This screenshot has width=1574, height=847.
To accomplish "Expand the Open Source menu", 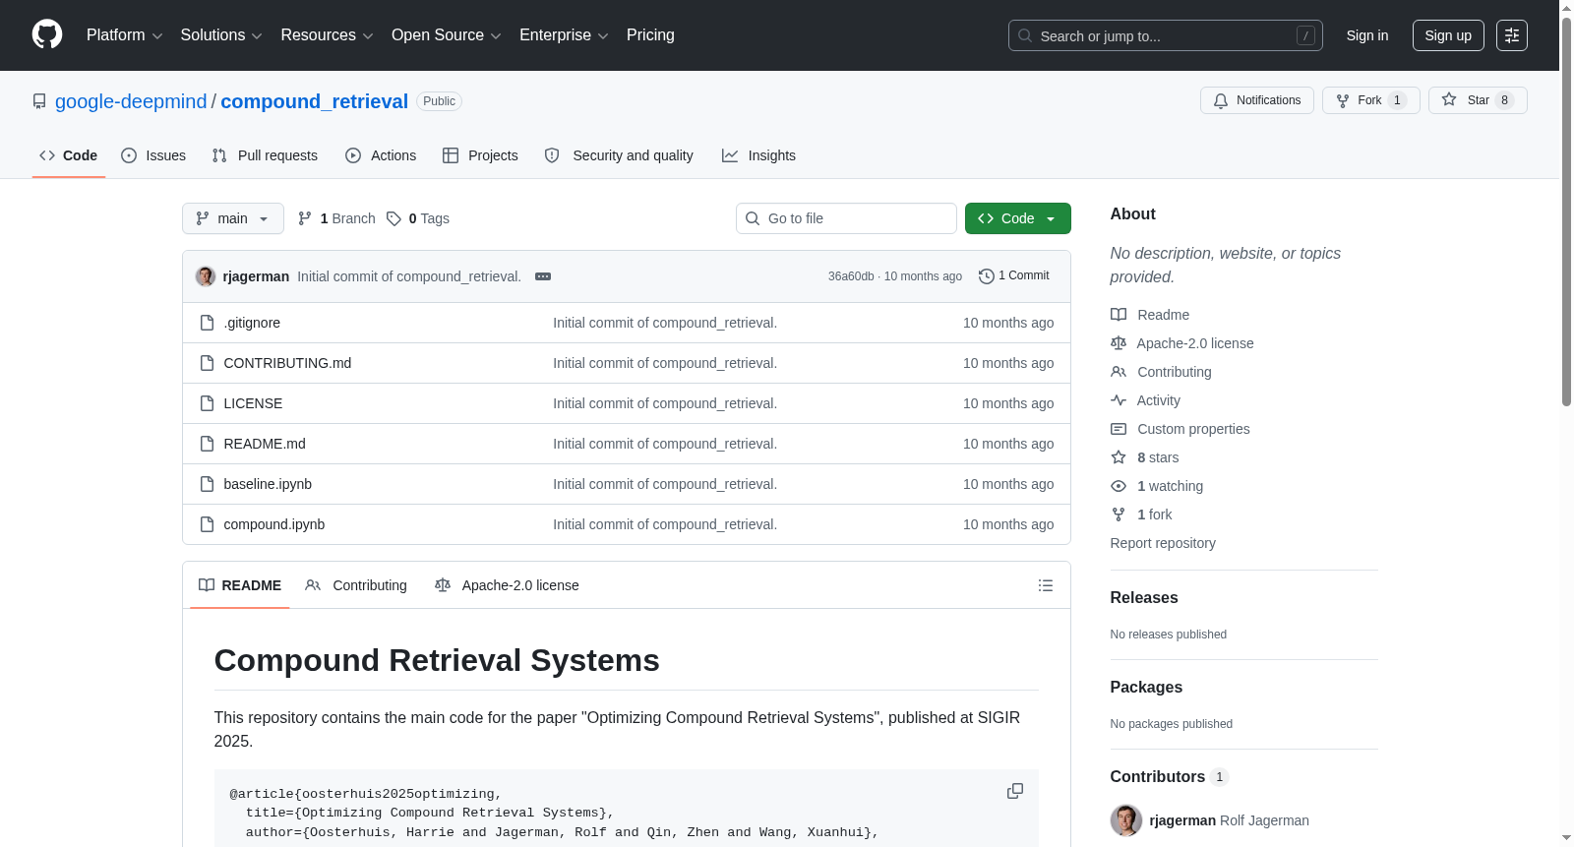I will [x=447, y=35].
